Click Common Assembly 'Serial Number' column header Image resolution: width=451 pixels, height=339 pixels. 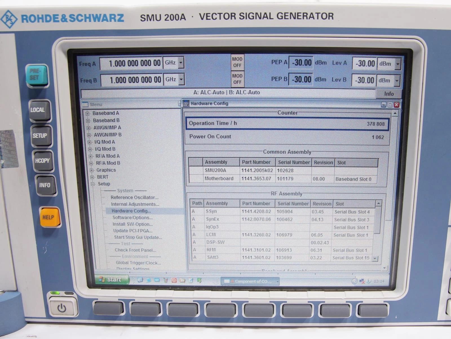(x=293, y=162)
